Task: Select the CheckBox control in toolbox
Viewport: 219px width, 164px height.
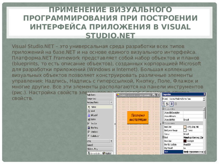Action: [x=100, y=132]
